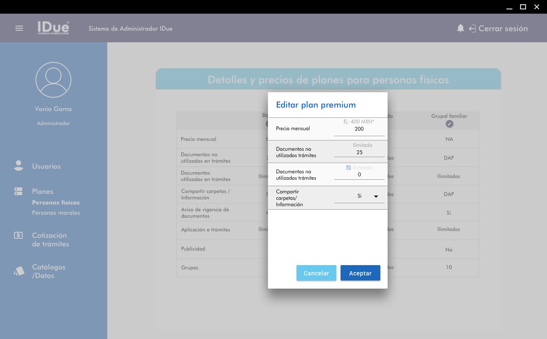Viewport: 547px width, 339px height.
Task: Click the IDue logo
Action: [53, 28]
